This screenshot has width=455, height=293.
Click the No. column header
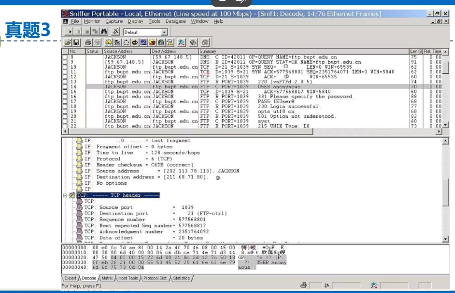coord(77,51)
